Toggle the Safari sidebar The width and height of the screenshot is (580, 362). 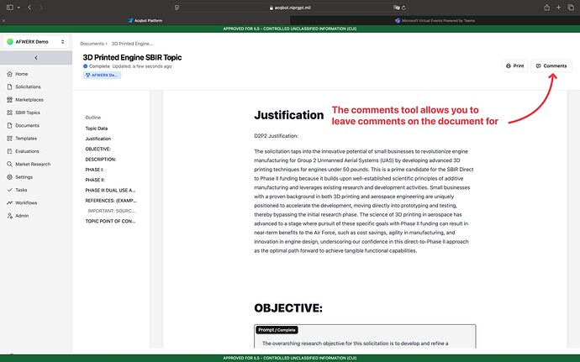10,8
